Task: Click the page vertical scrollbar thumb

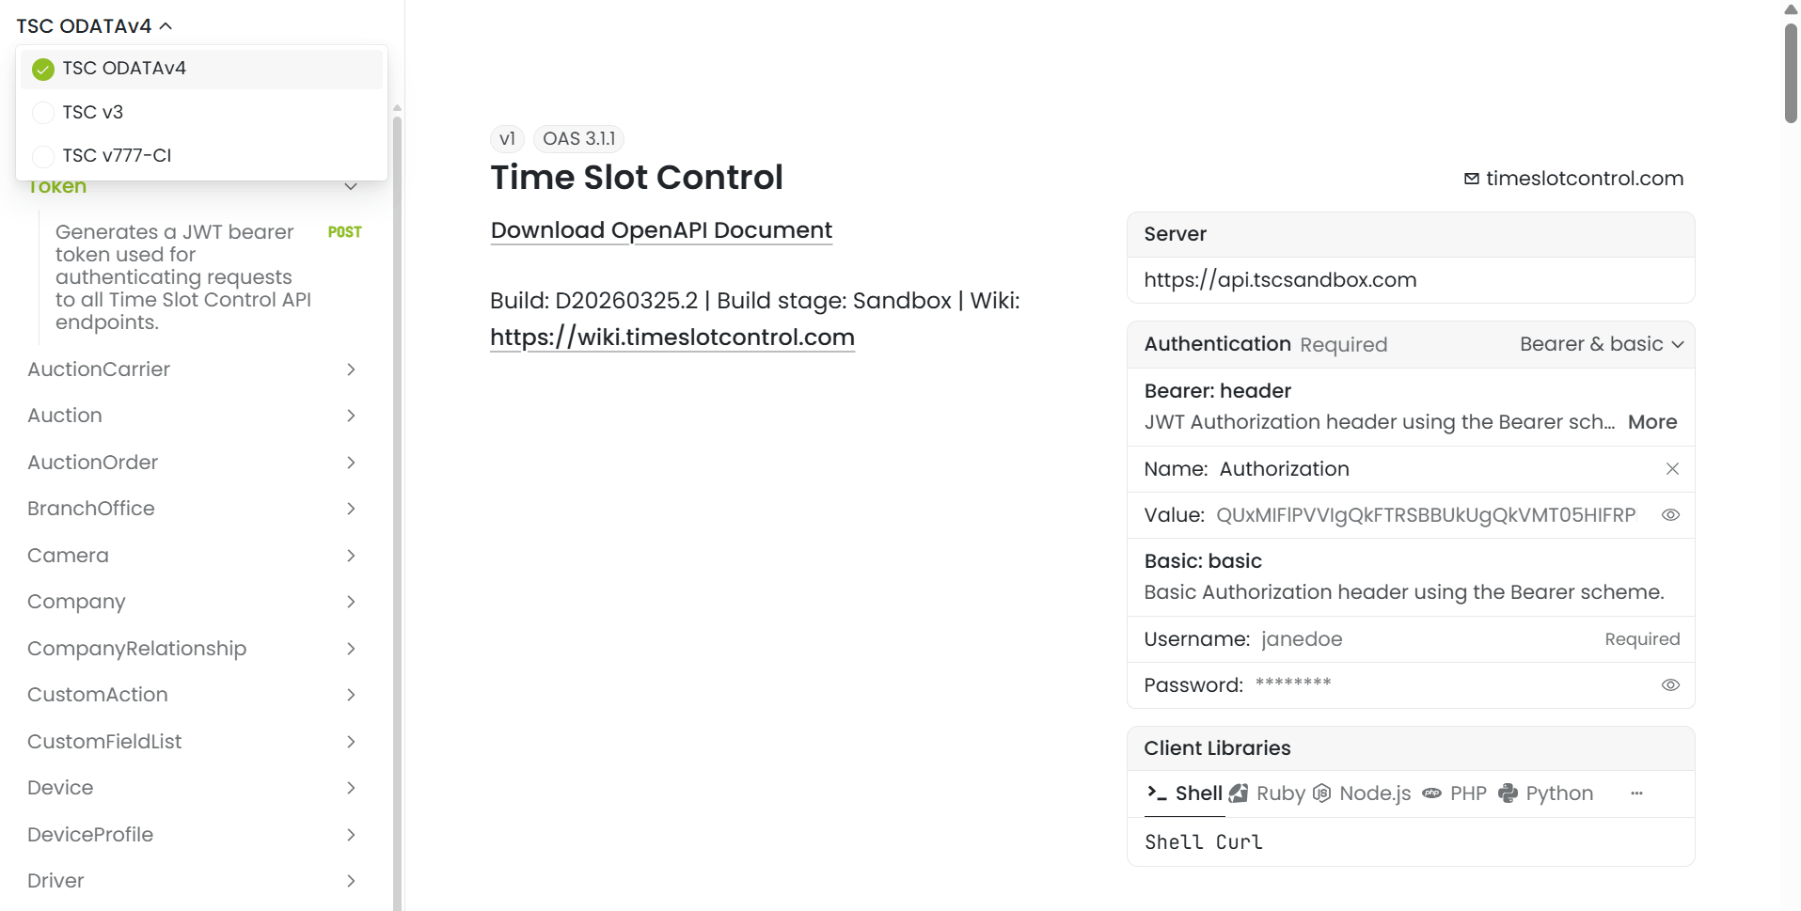Action: pyautogui.click(x=1791, y=73)
